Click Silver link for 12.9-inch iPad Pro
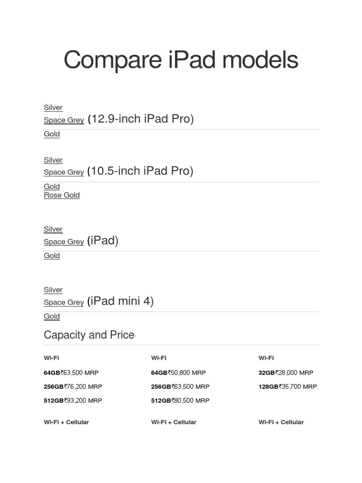 [x=53, y=108]
